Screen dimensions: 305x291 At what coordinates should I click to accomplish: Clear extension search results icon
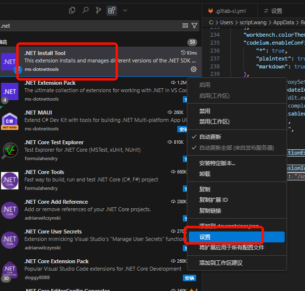pos(185,26)
